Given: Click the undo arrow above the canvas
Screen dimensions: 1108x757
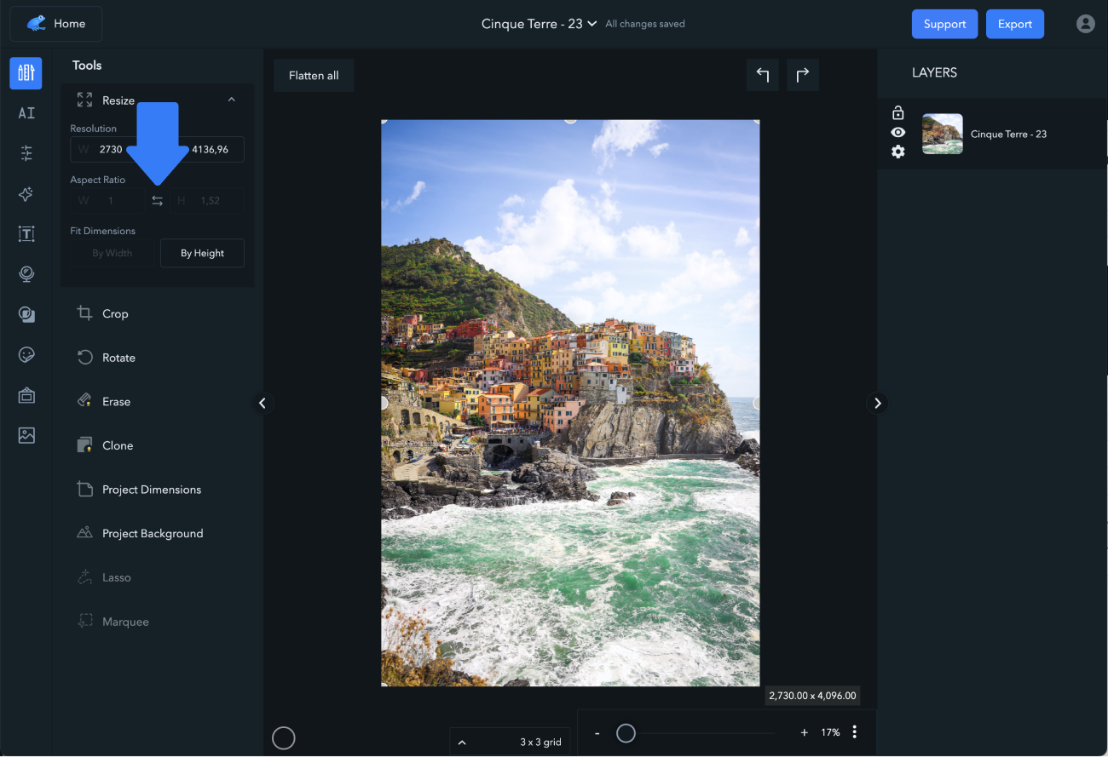Looking at the screenshot, I should pyautogui.click(x=763, y=75).
